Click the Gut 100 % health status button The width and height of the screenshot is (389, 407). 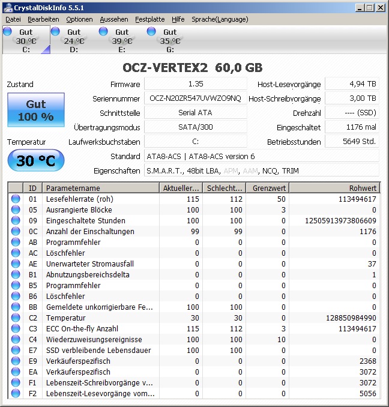click(x=36, y=110)
